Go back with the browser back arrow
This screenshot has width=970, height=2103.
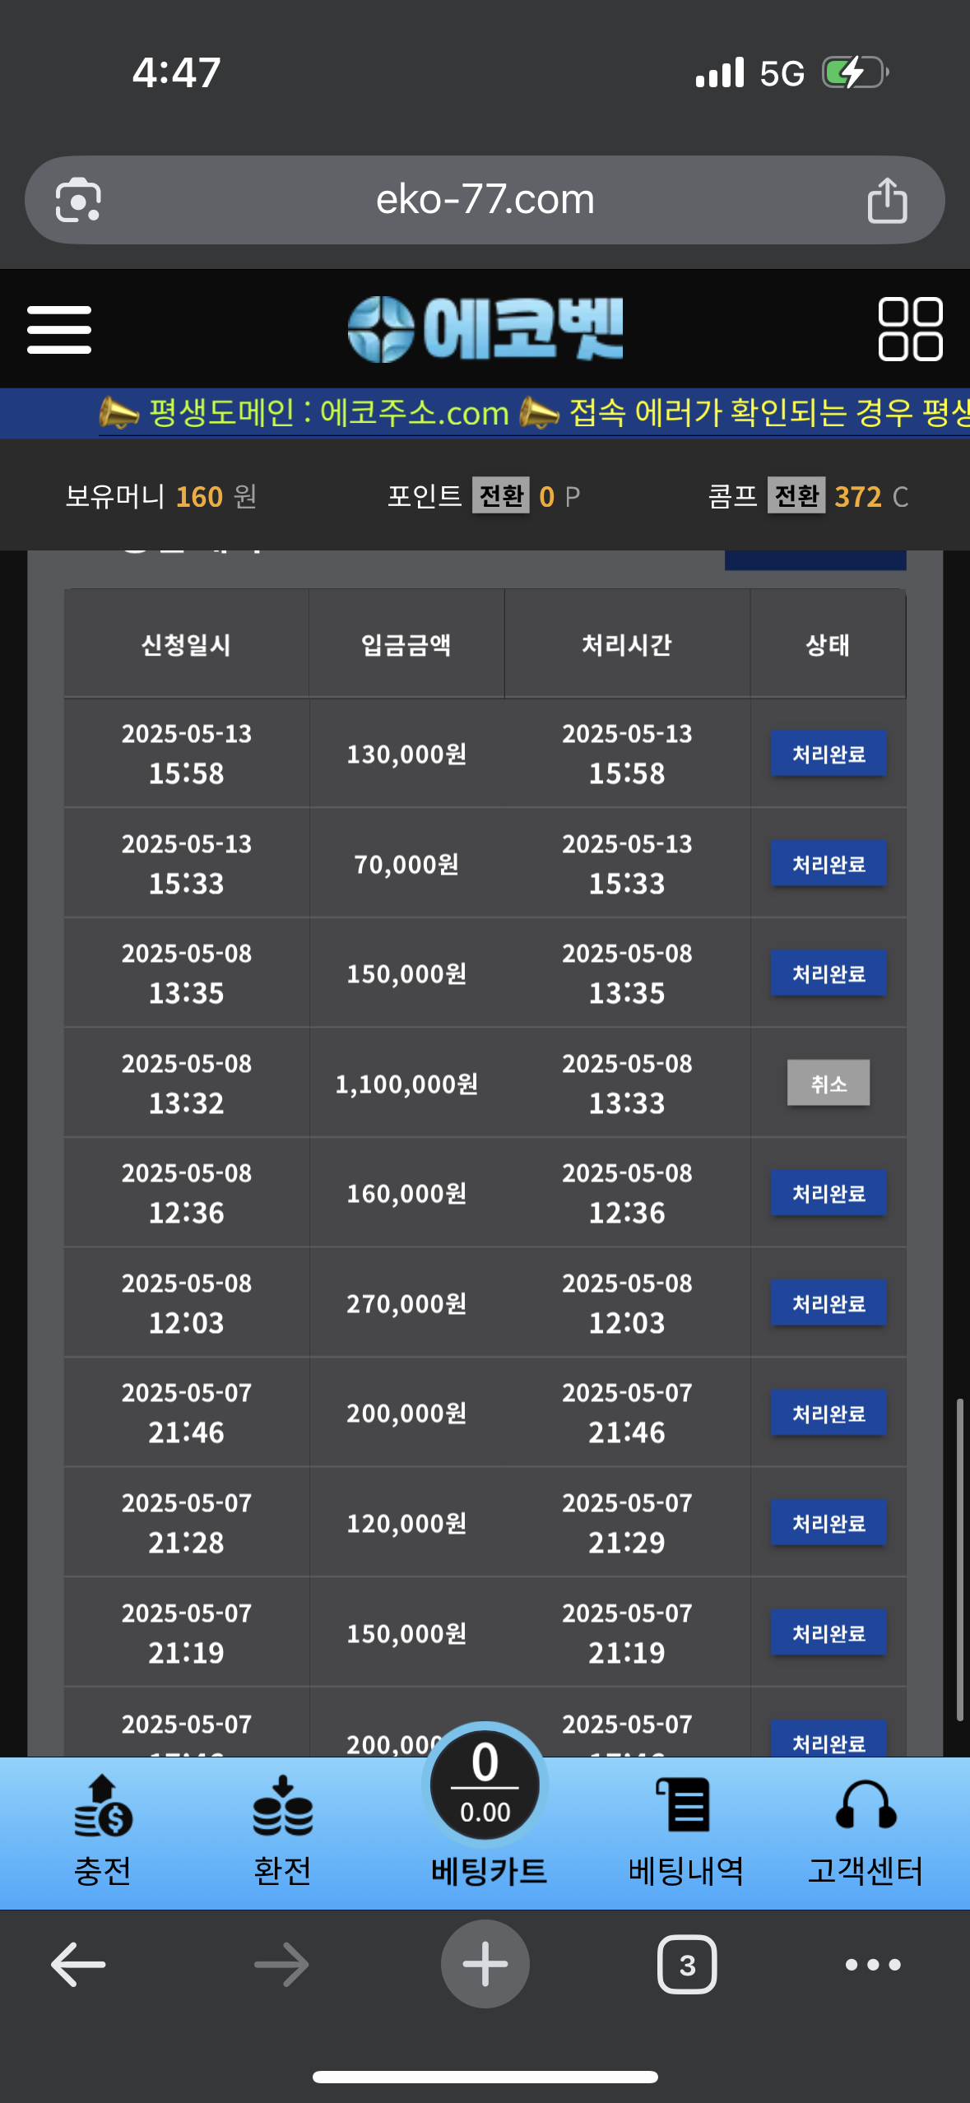(78, 1965)
